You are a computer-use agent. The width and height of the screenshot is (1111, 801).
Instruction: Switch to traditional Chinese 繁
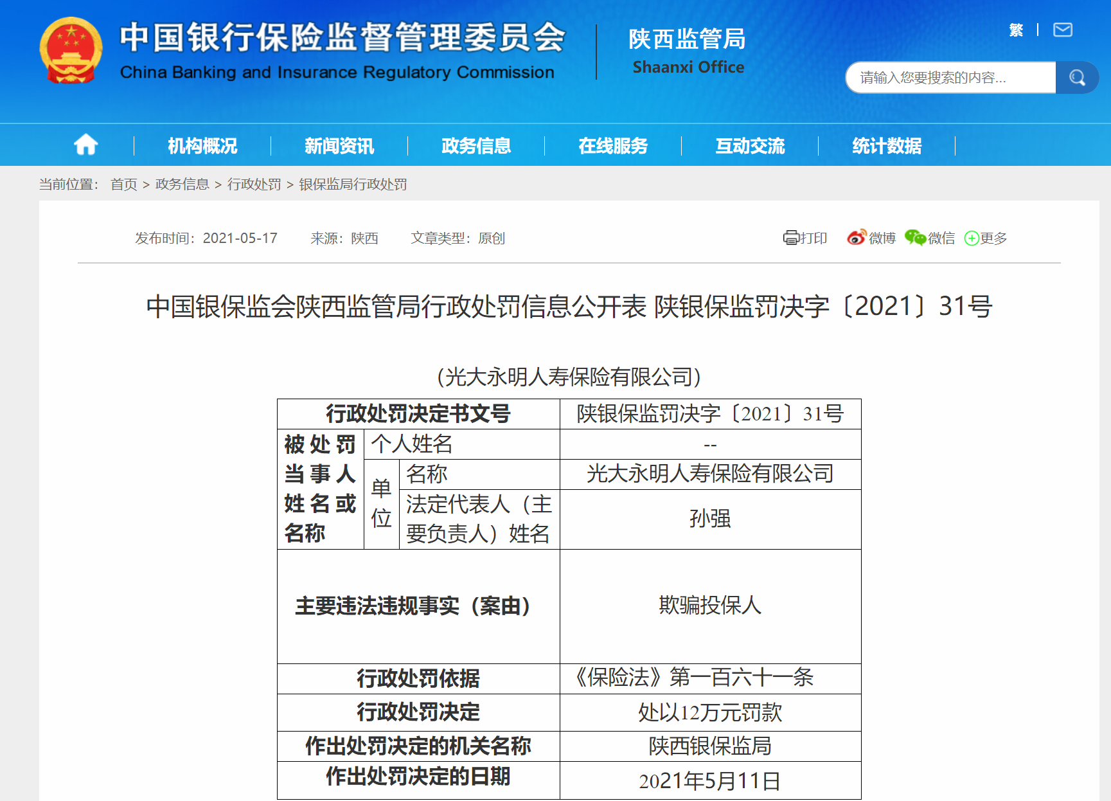[1016, 30]
